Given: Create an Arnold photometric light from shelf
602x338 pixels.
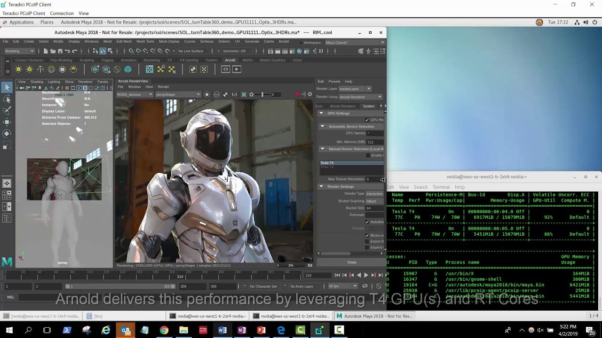Looking at the screenshot, I should (x=40, y=69).
